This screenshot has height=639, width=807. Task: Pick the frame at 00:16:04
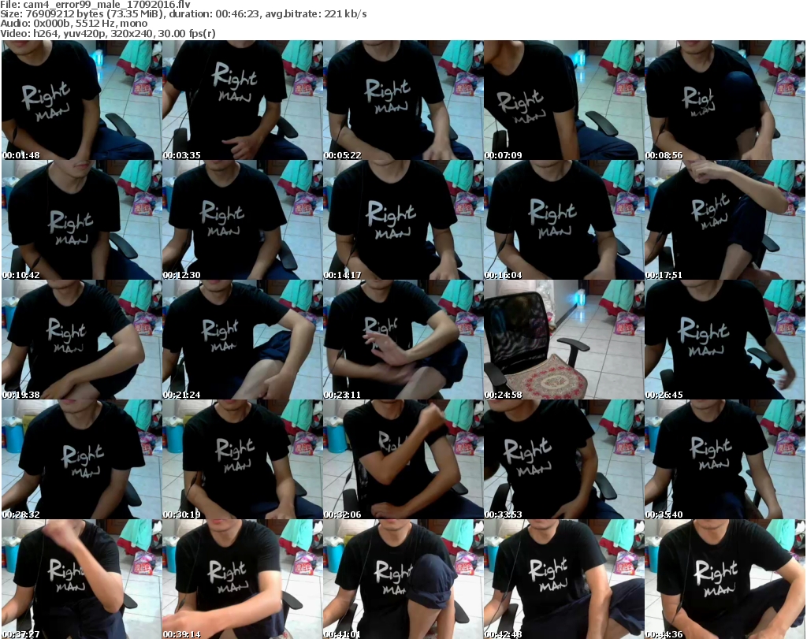coord(563,220)
